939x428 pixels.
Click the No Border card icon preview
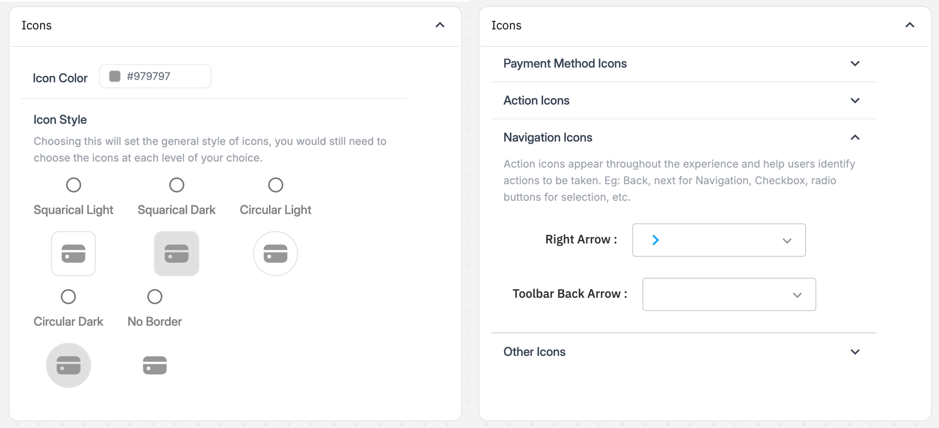(155, 365)
